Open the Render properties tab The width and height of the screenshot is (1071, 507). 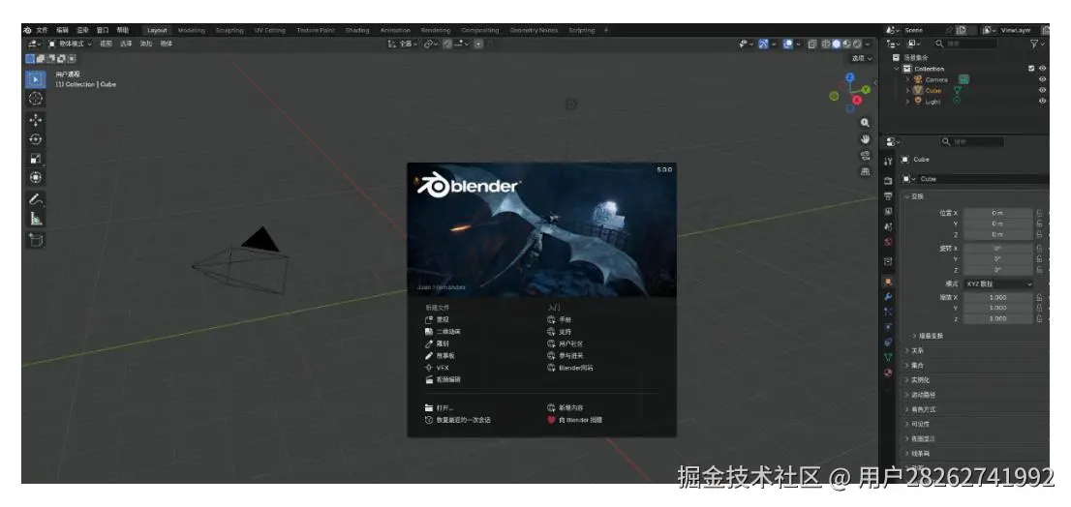tap(888, 181)
